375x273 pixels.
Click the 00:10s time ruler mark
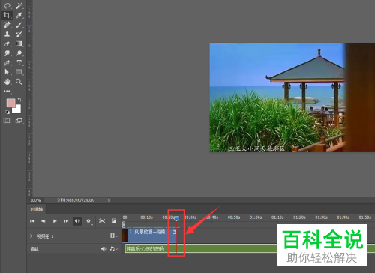point(146,217)
